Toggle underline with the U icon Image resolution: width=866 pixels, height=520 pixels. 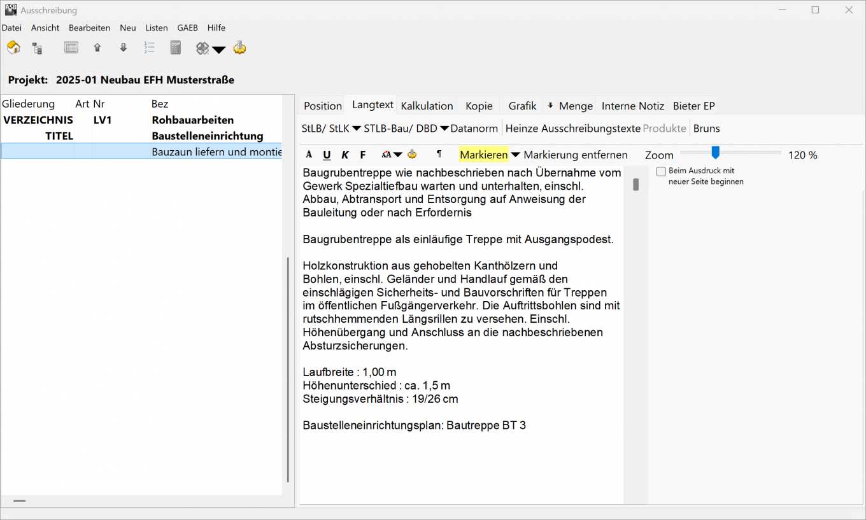[x=327, y=155]
